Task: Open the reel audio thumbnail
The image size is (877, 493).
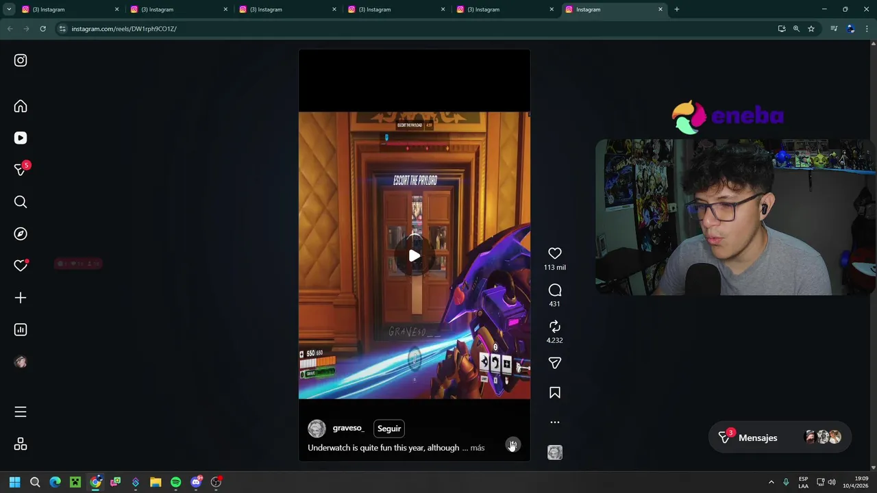Action: coord(555,453)
